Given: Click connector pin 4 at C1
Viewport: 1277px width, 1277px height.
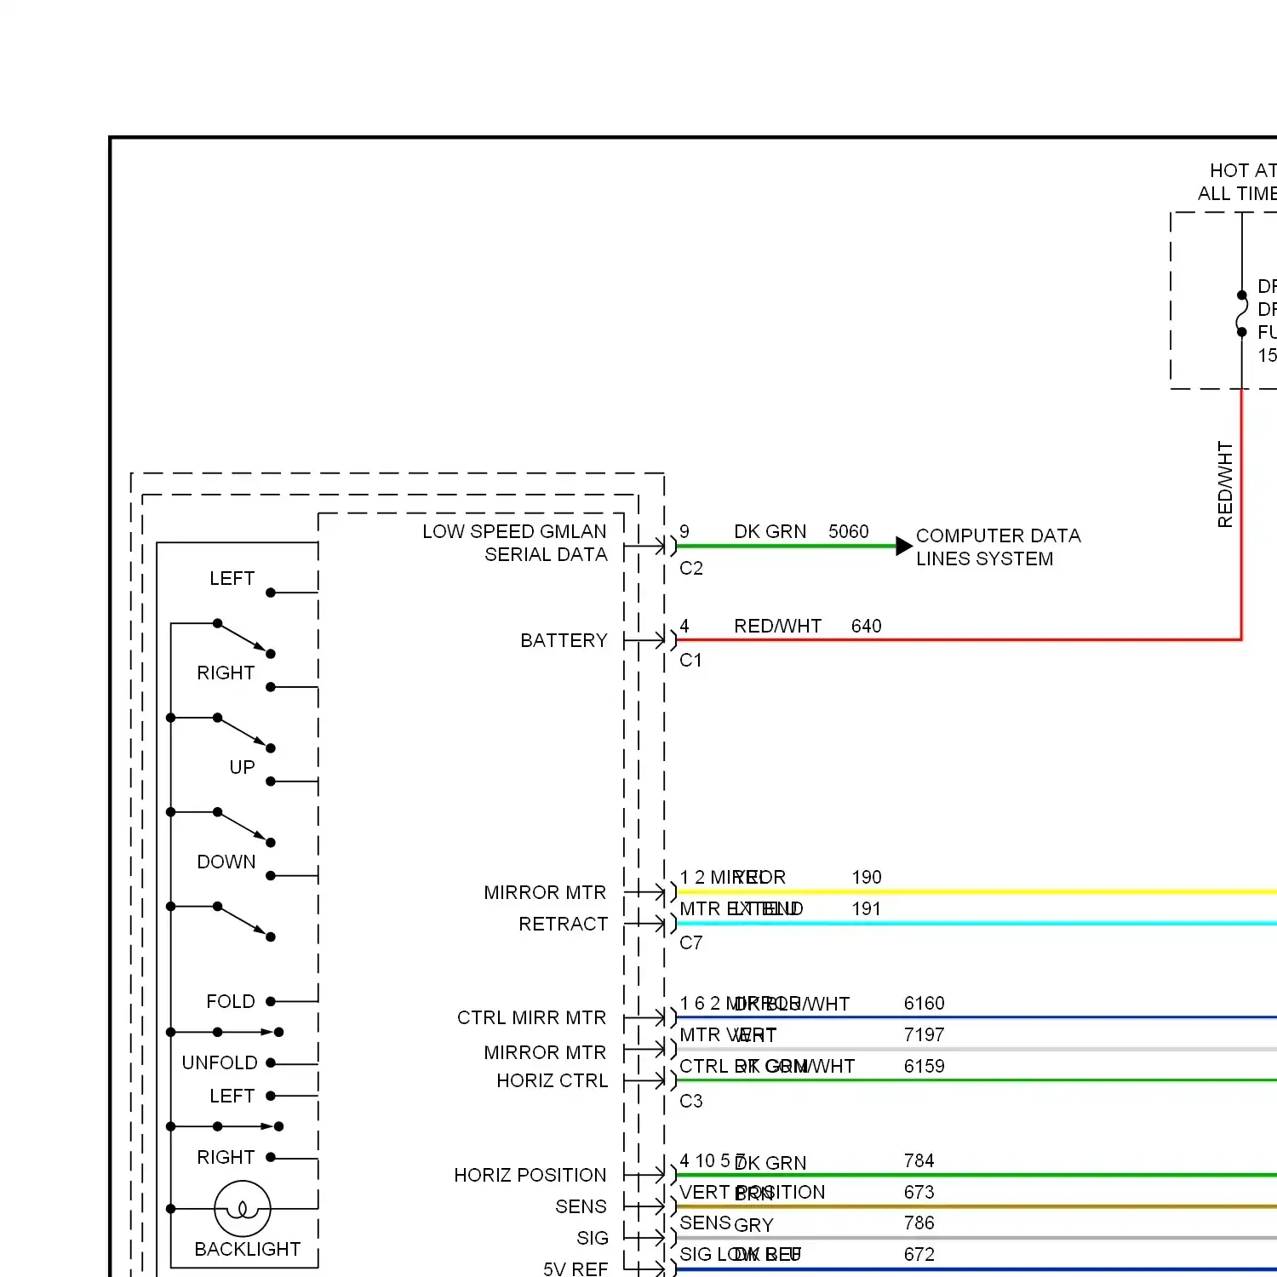Looking at the screenshot, I should click(x=684, y=626).
